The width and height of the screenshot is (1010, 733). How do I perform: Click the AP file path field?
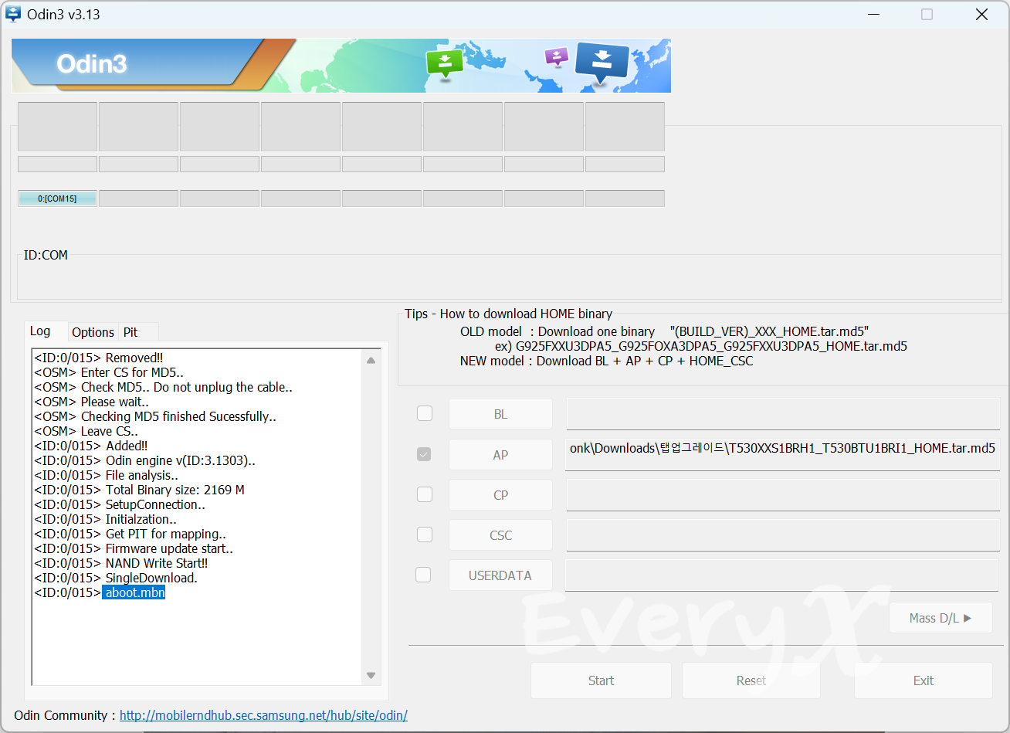point(783,455)
